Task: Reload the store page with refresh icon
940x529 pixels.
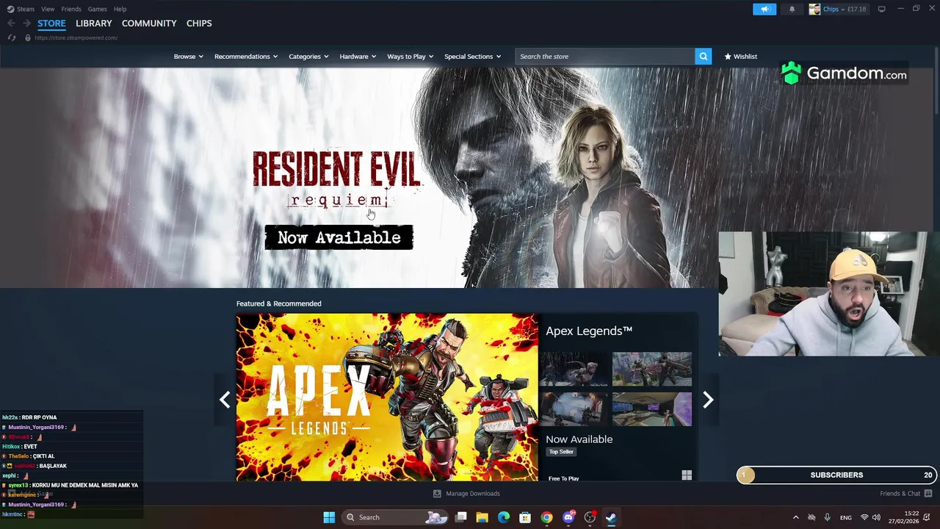Action: tap(12, 37)
